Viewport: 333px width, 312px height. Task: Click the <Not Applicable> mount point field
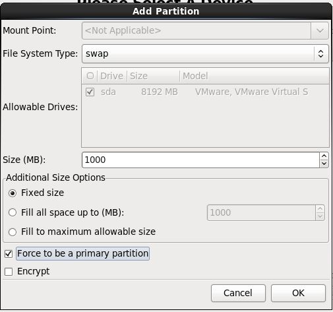[x=197, y=30]
